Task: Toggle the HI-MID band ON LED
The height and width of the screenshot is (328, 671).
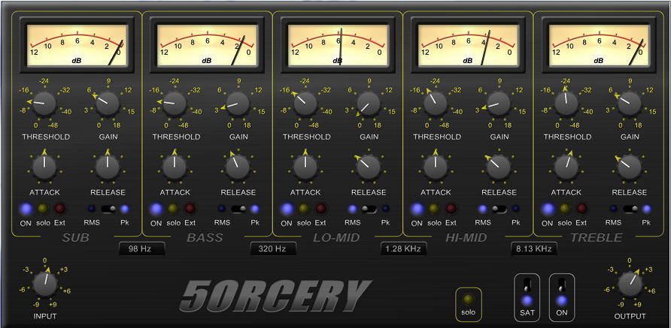Action: (x=417, y=209)
